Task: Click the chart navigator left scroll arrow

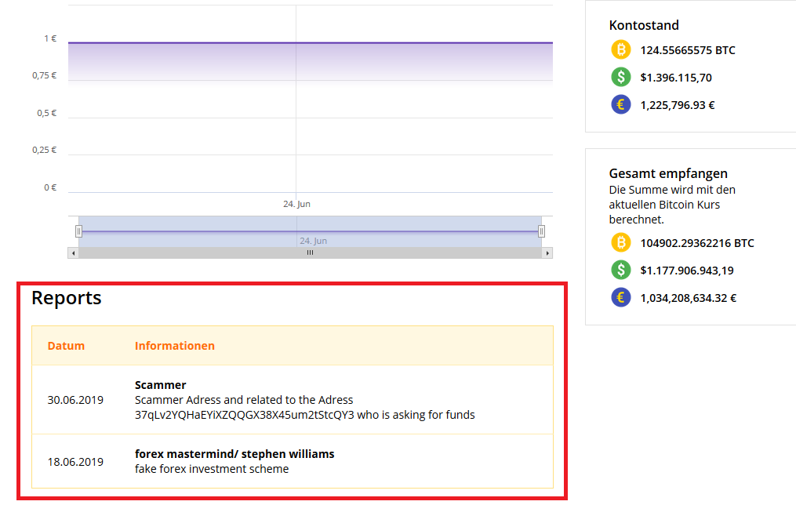Action: click(74, 252)
